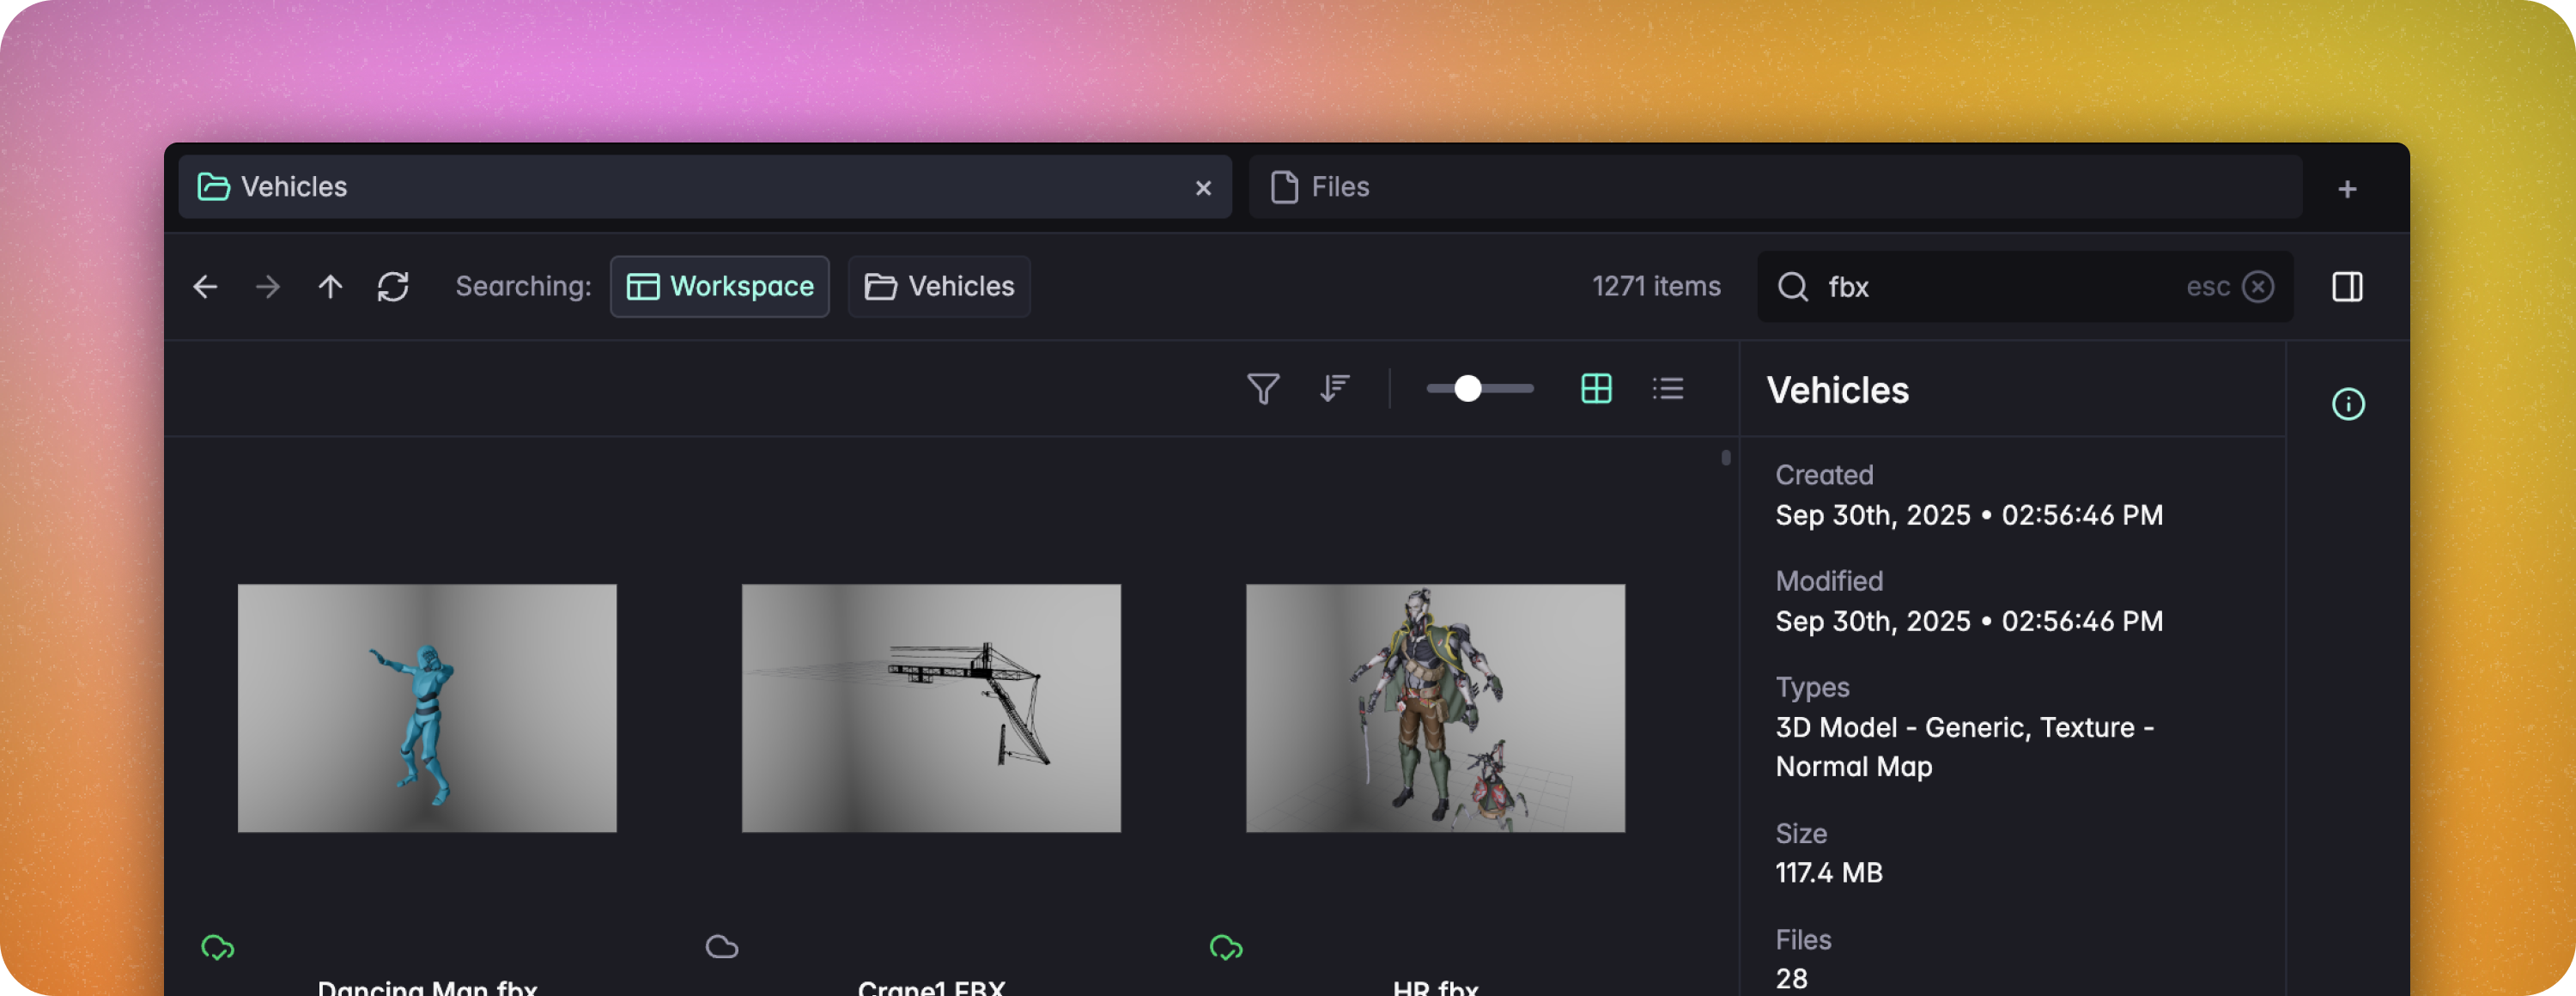Viewport: 2576px width, 996px height.
Task: Toggle Workspace search scope
Action: click(720, 287)
